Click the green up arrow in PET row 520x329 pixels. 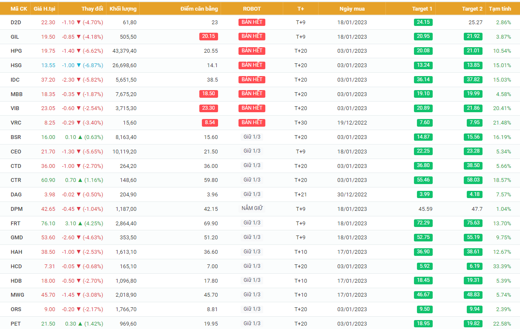click(80, 324)
